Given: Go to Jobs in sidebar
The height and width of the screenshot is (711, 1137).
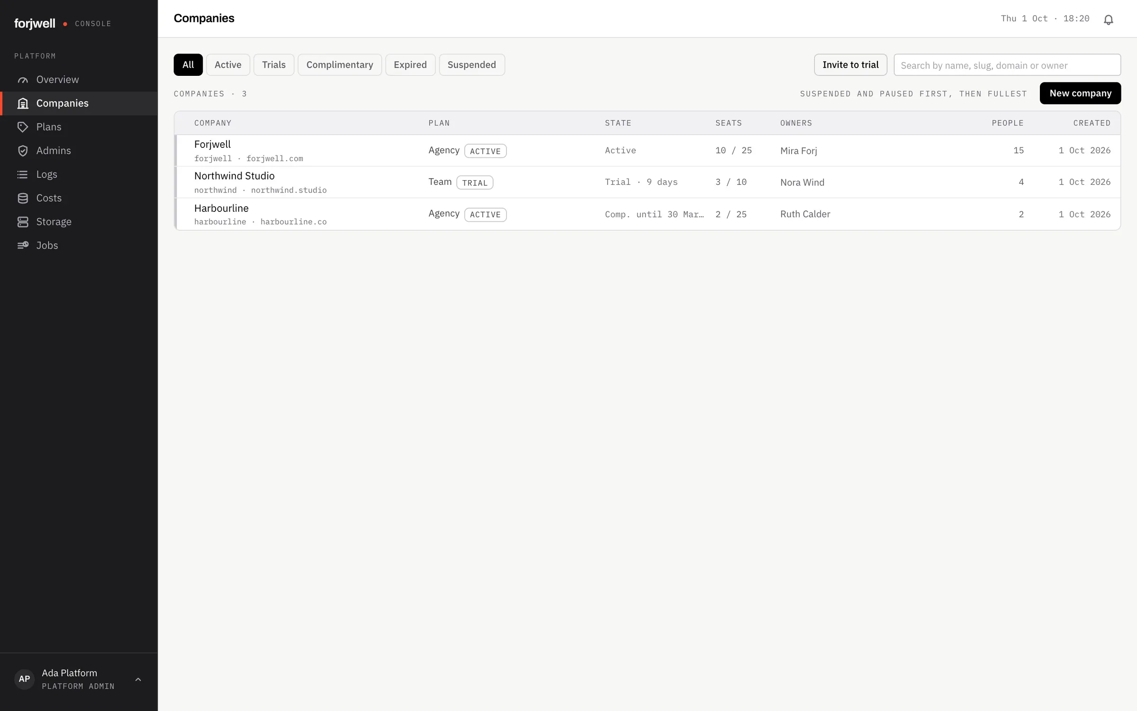Looking at the screenshot, I should 79,246.
